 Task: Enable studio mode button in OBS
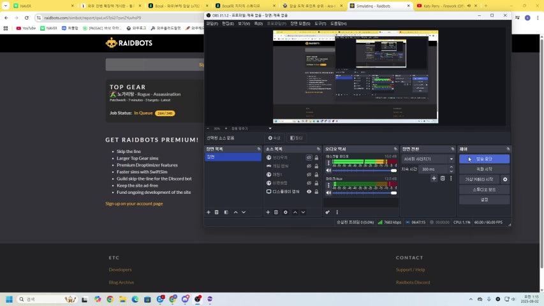coord(484,190)
